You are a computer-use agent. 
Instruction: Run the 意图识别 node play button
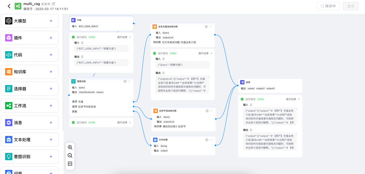tap(125, 81)
